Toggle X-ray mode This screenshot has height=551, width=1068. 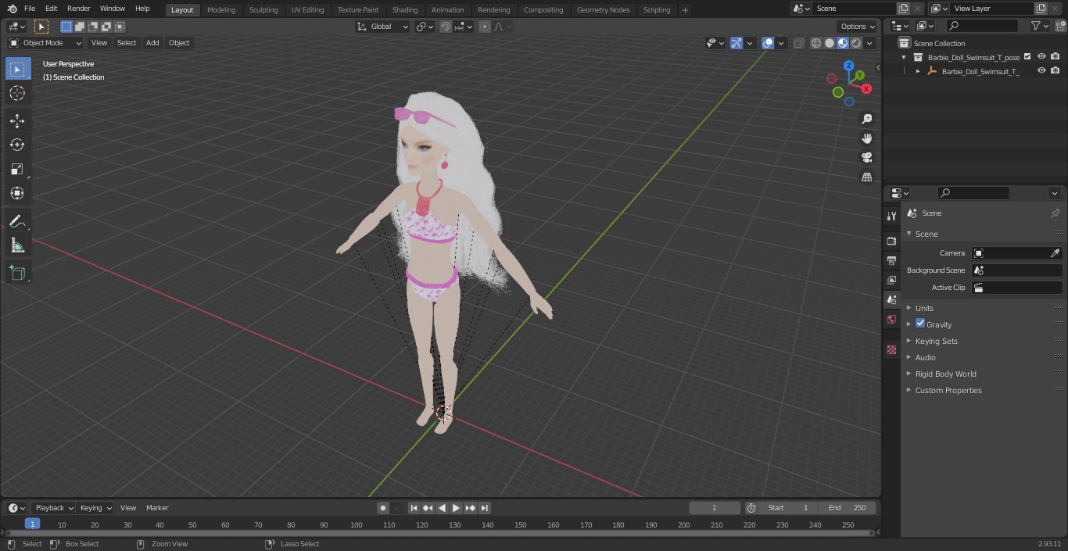(797, 43)
